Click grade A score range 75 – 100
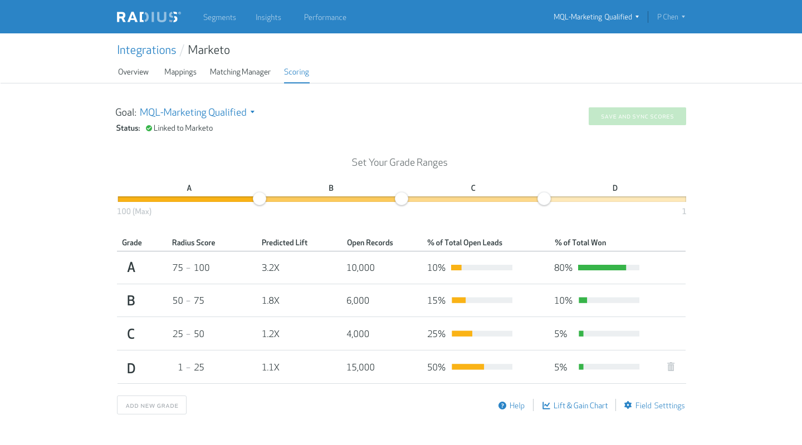Screen dimensions: 802x445 (191, 268)
